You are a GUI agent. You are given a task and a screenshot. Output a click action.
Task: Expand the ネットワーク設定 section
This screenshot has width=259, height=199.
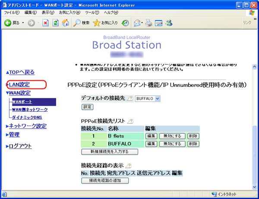click(x=26, y=126)
